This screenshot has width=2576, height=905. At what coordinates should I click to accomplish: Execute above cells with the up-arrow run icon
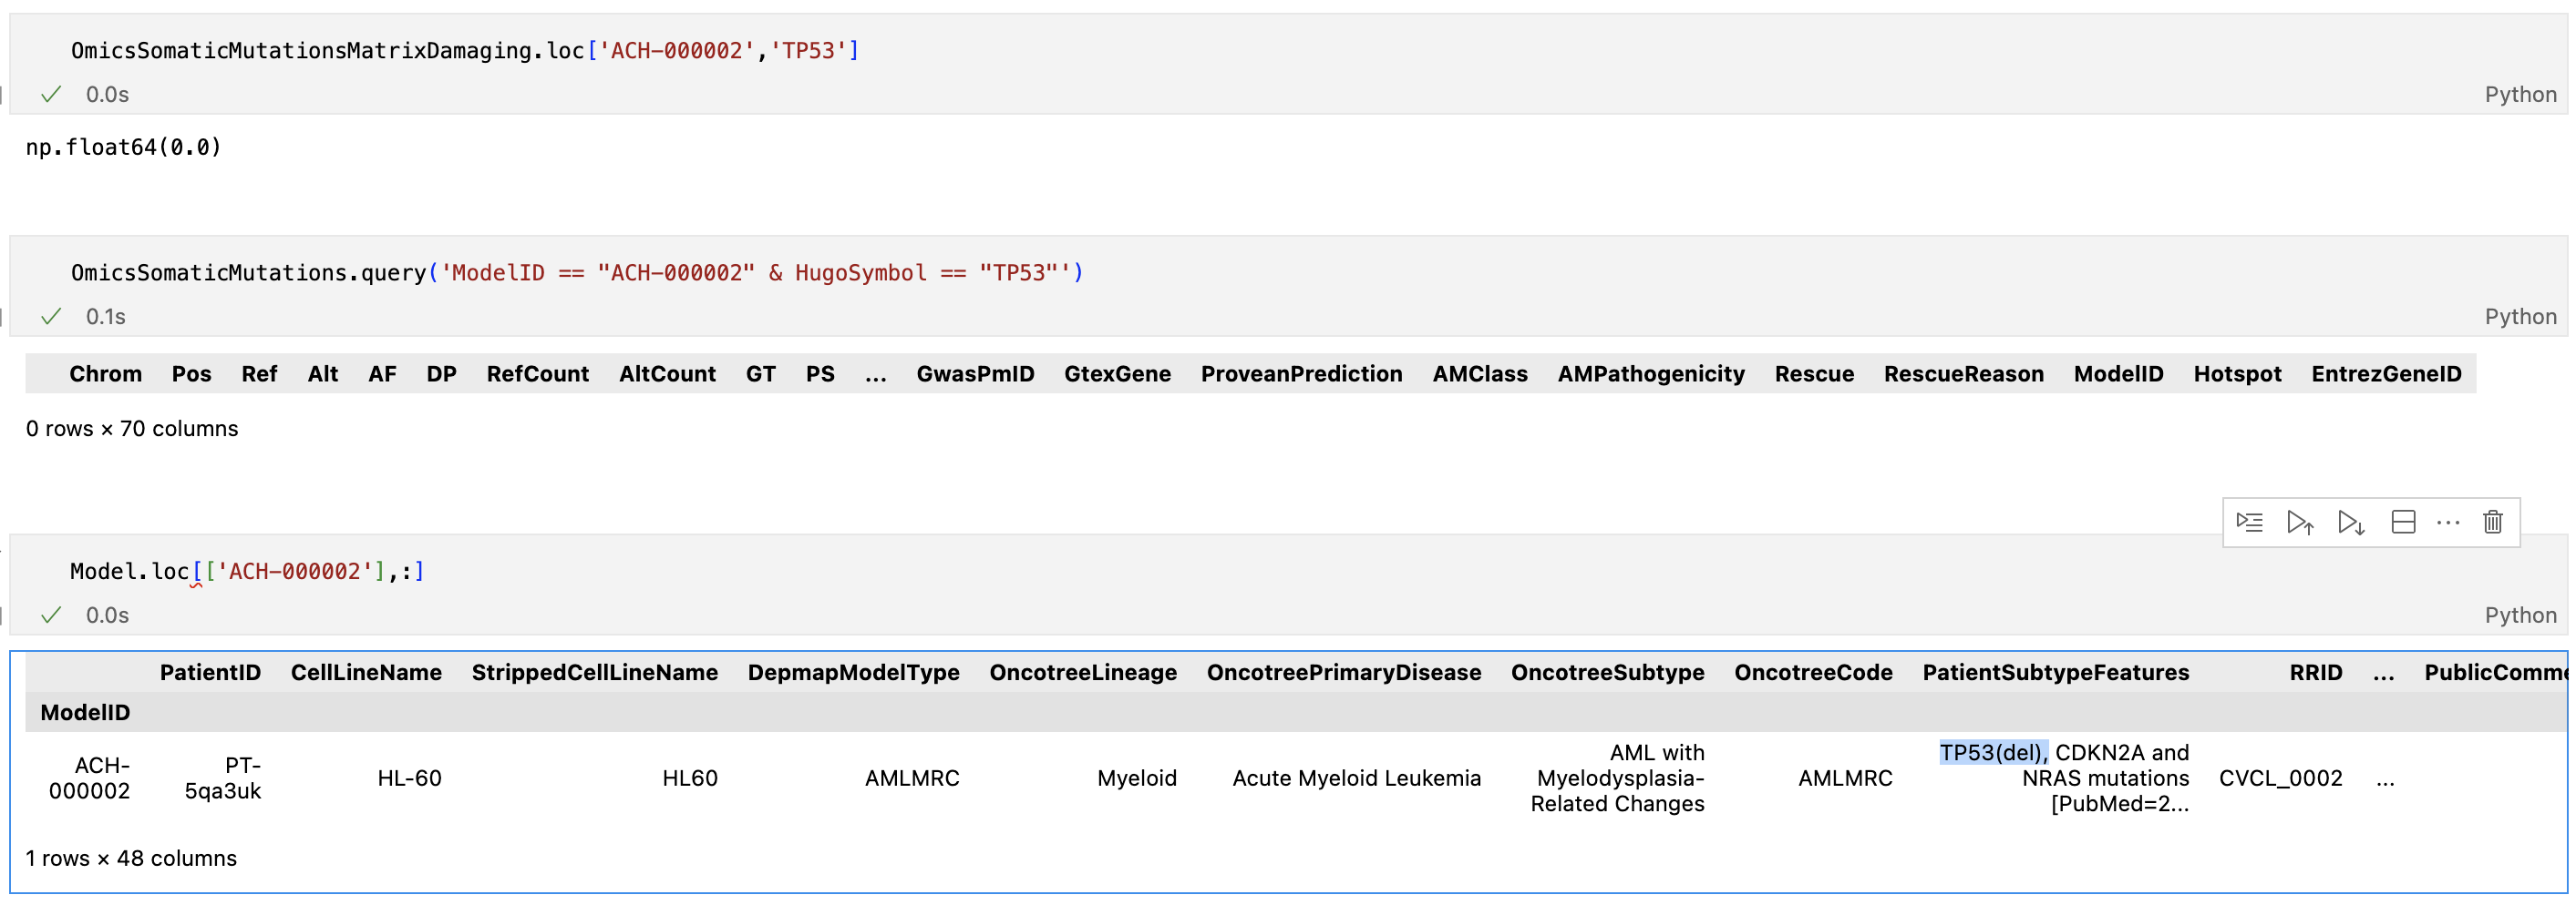[2300, 523]
